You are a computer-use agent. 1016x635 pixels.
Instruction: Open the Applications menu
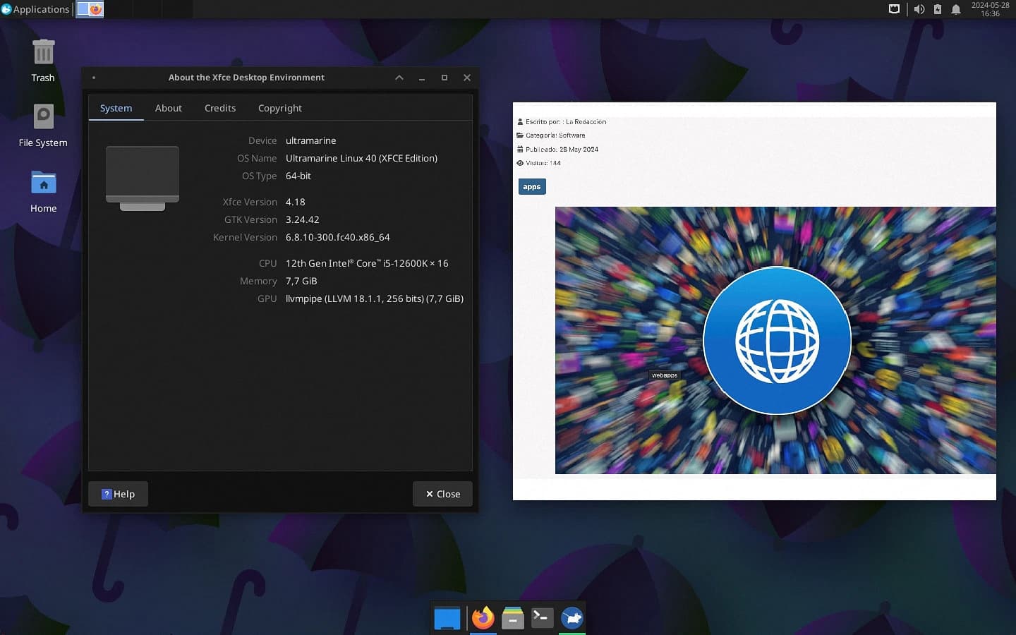tap(35, 9)
